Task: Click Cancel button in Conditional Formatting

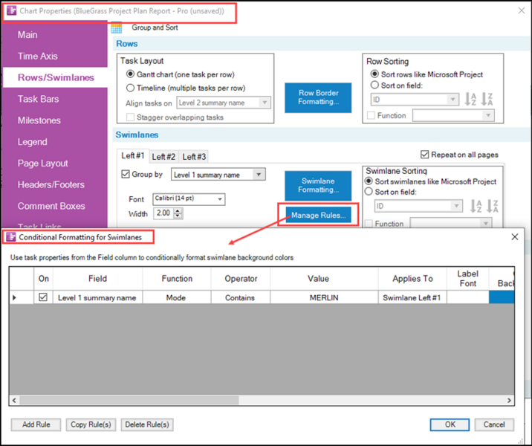Action: [x=494, y=424]
